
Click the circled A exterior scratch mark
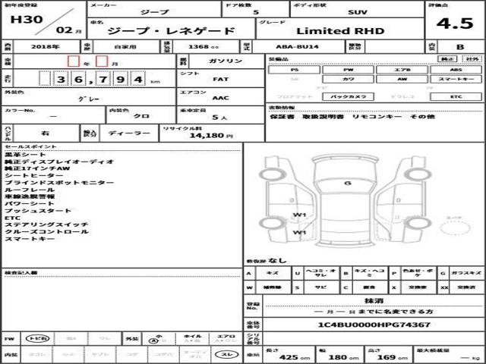pos(152,340)
